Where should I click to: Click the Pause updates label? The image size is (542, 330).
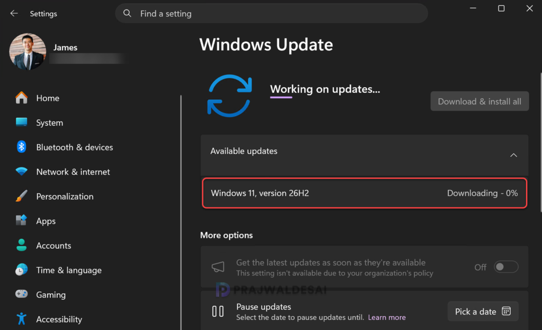pos(264,307)
